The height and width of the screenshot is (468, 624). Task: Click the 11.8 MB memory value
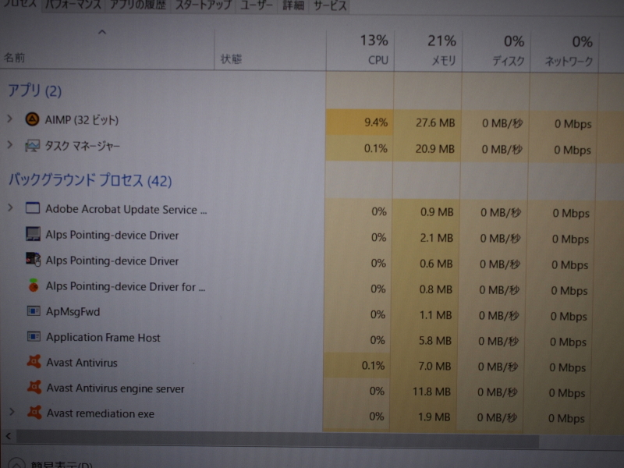(x=431, y=392)
